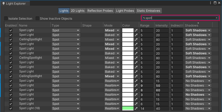222x112 pixels.
Task: Expand the Shadows dropdown in the Intensity 60 row
Action: point(198,90)
